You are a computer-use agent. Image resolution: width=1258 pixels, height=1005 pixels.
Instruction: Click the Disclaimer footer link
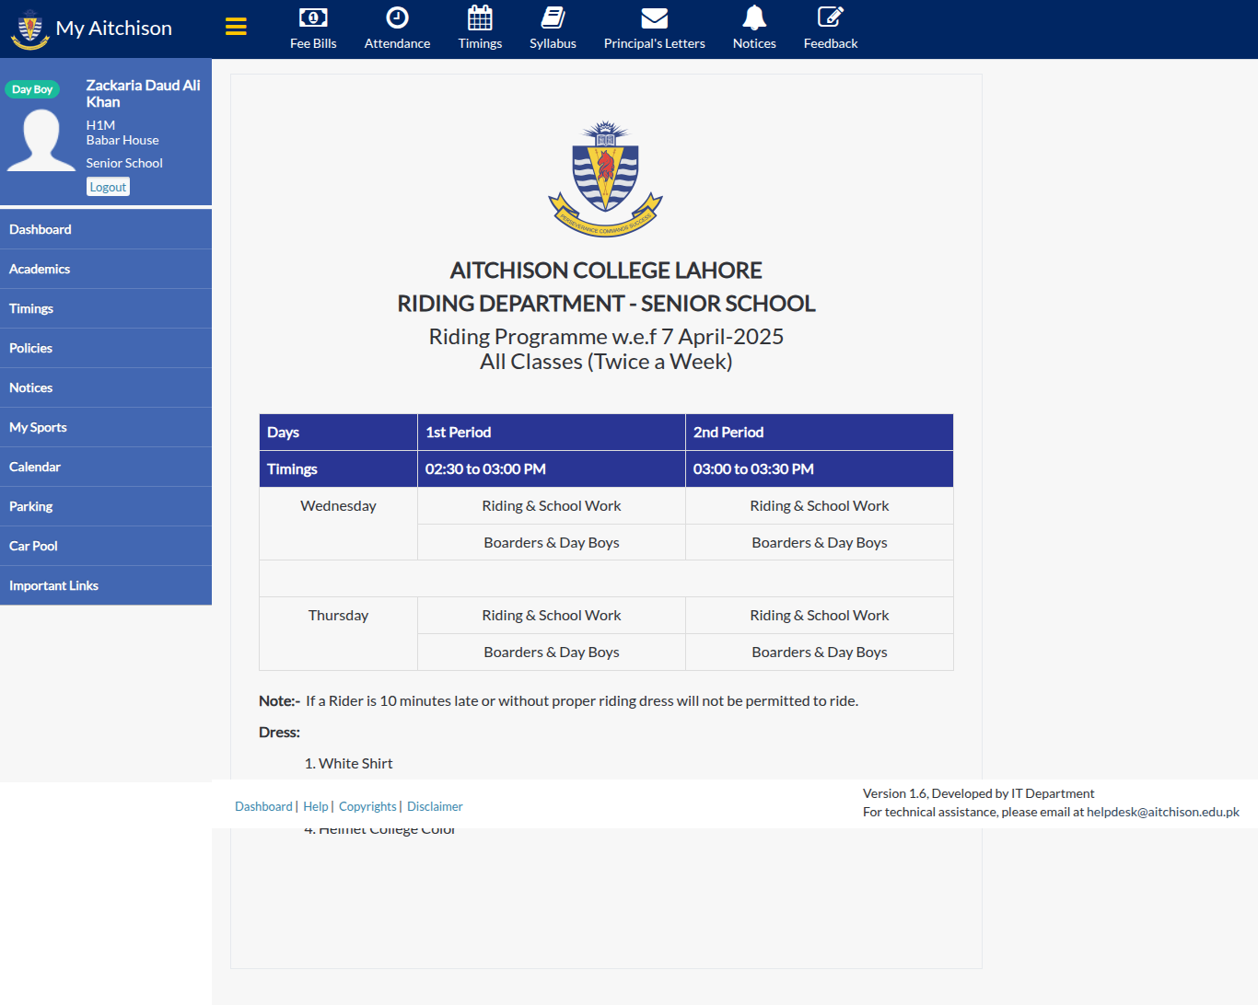point(435,806)
